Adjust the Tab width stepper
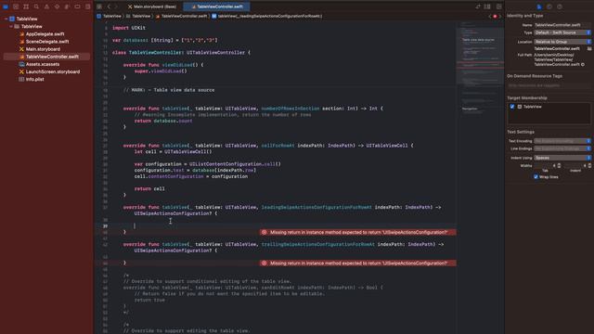Viewport: 594px width, 334px height. pyautogui.click(x=559, y=165)
